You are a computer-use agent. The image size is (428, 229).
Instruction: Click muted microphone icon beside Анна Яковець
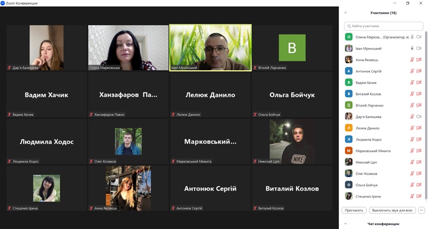tap(412, 60)
